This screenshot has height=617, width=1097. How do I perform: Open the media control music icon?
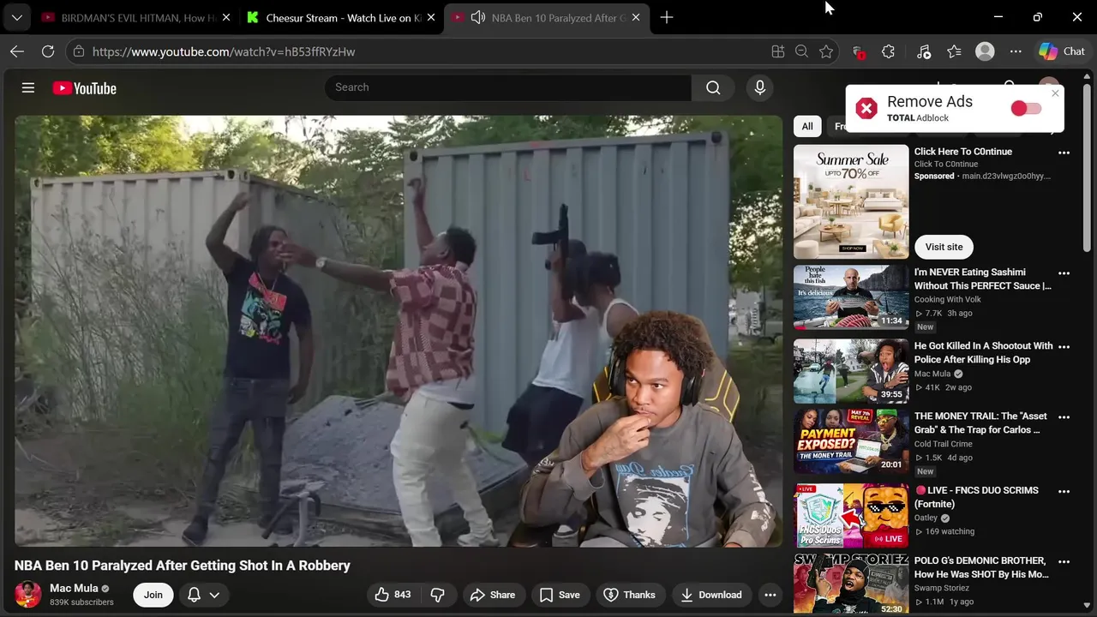[923, 51]
